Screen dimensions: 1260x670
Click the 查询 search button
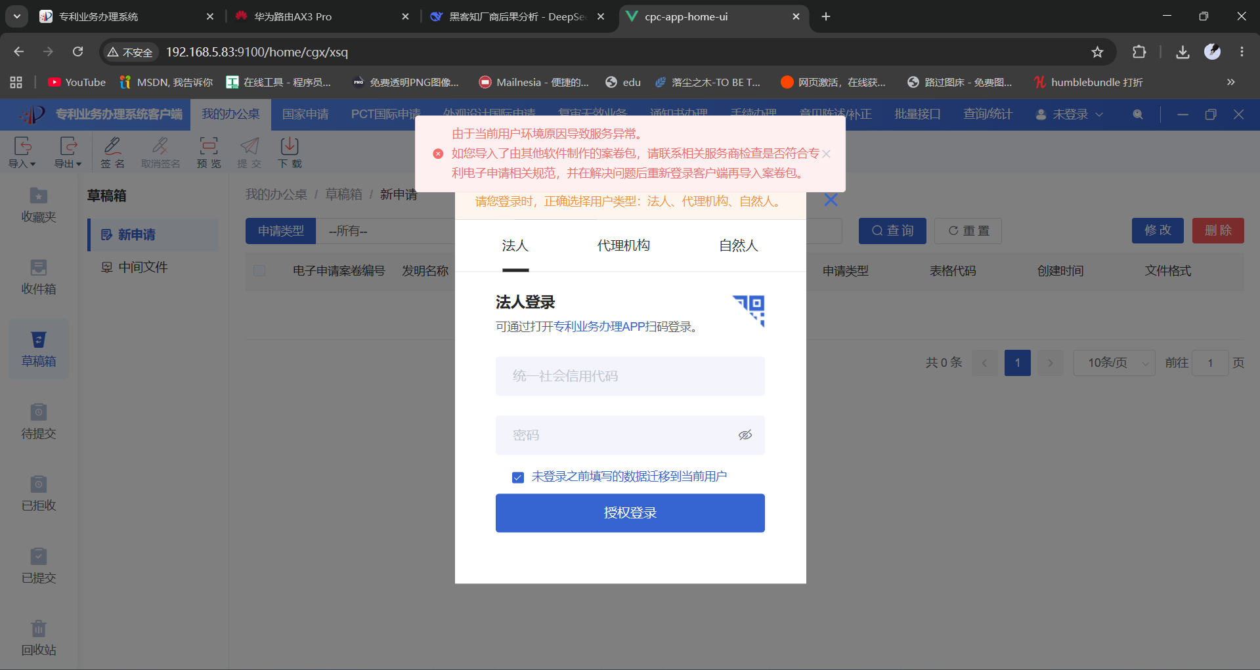(892, 231)
